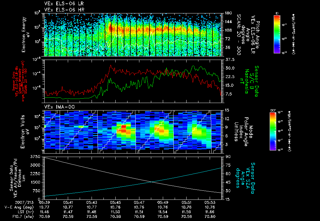
Task: Click the LST value 11.54
Action: click(162, 212)
